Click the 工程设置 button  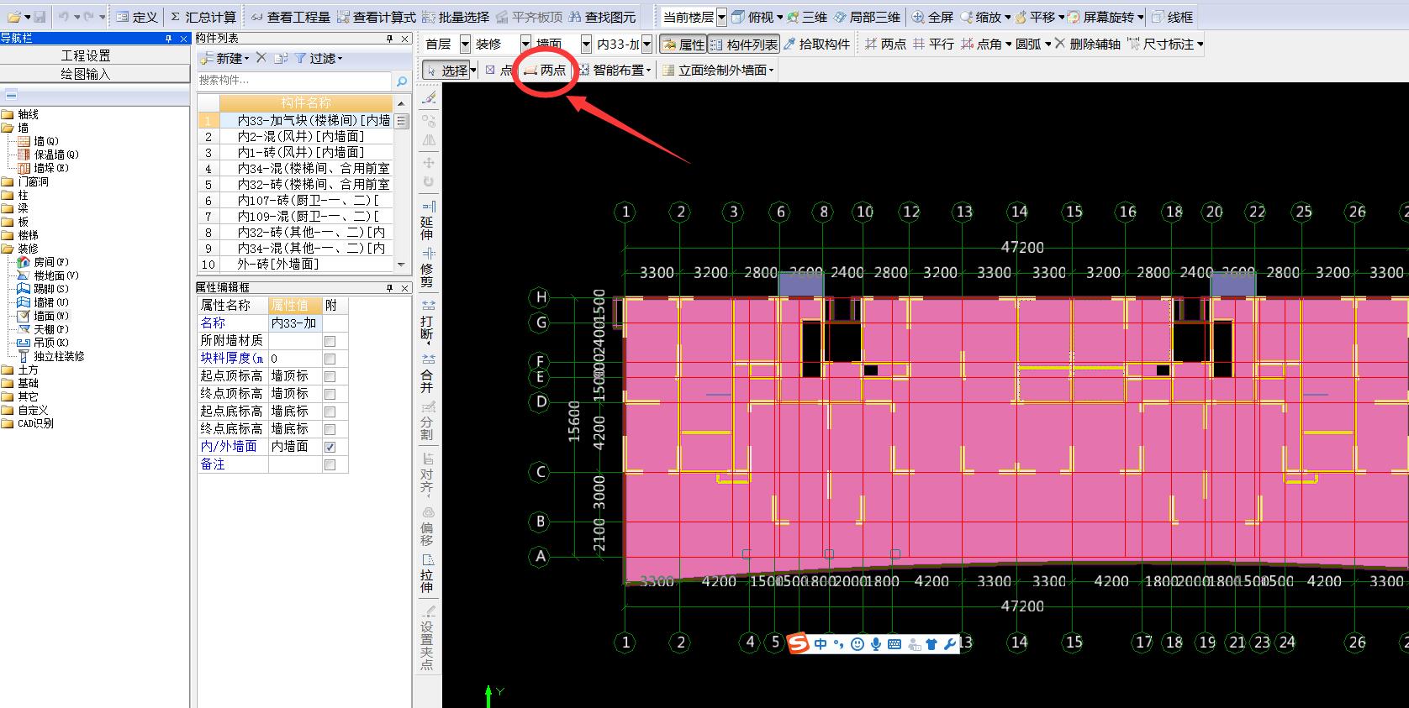86,55
